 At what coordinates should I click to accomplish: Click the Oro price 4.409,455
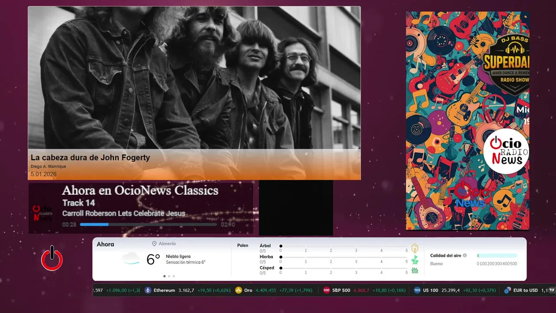(x=265, y=290)
